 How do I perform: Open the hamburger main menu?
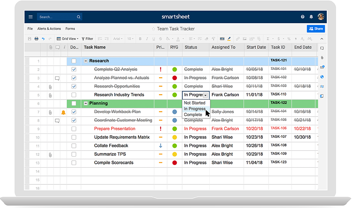31,17
